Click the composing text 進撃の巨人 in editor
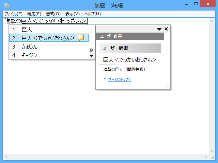The width and height of the screenshot is (218, 163). tap(19, 21)
